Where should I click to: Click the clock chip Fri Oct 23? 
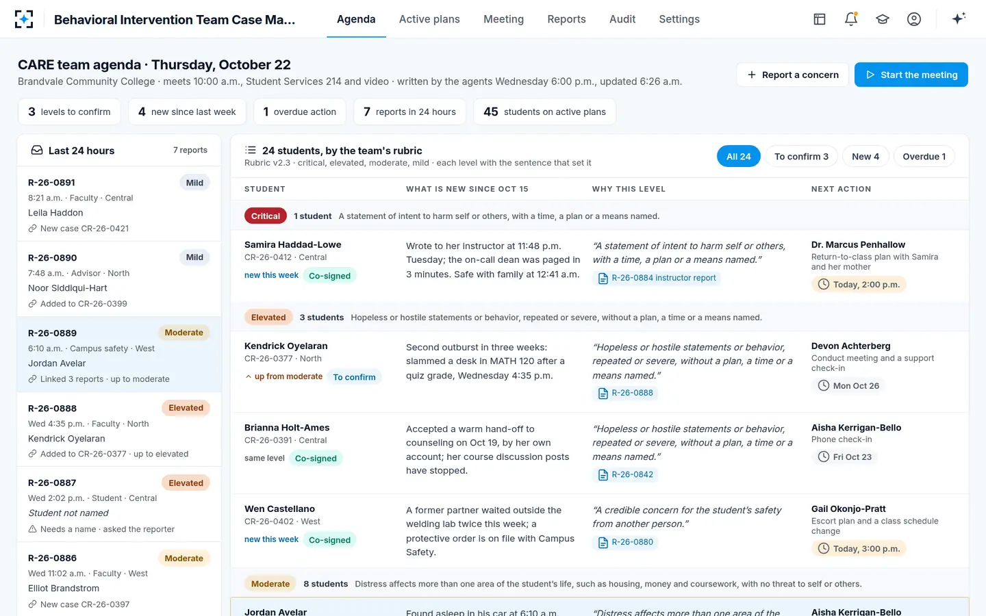[x=845, y=457]
